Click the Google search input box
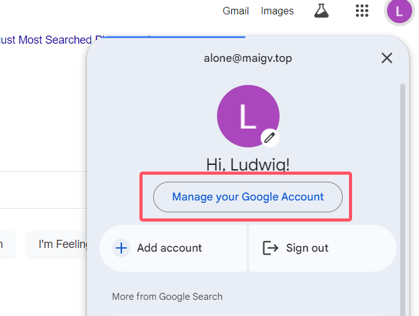This screenshot has width=419, height=316. 43,190
